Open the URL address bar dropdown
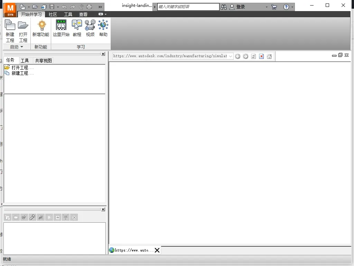Screen dimensions: 354x266 point(231,56)
